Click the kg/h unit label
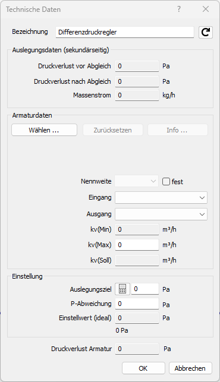The width and height of the screenshot is (220, 382). (169, 95)
